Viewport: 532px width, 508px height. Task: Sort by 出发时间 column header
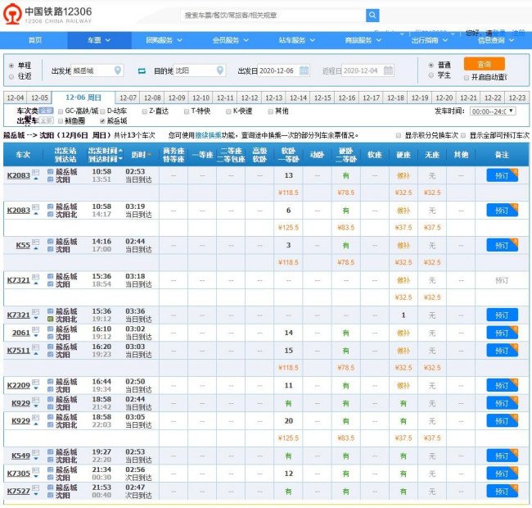pyautogui.click(x=105, y=151)
